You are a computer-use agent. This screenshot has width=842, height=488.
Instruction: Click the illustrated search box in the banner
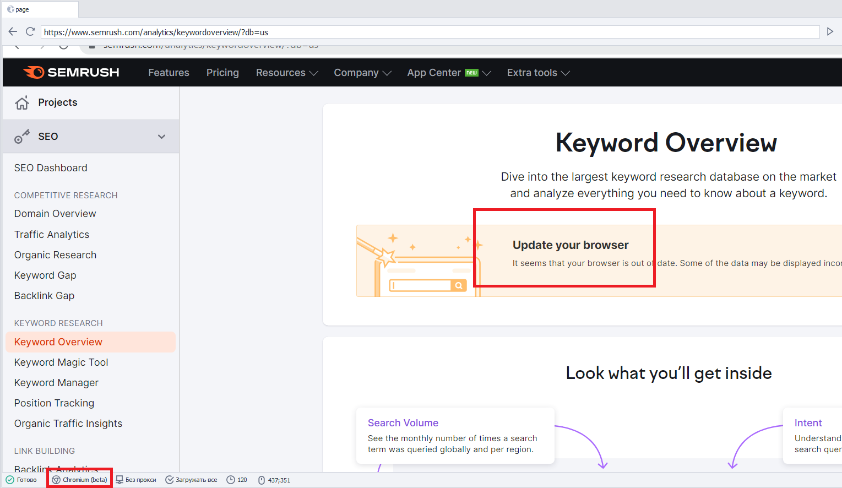(428, 285)
